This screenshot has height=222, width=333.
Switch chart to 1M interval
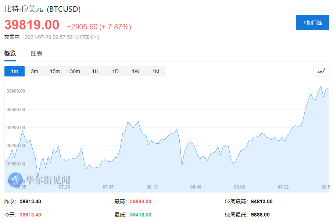[x=156, y=71]
